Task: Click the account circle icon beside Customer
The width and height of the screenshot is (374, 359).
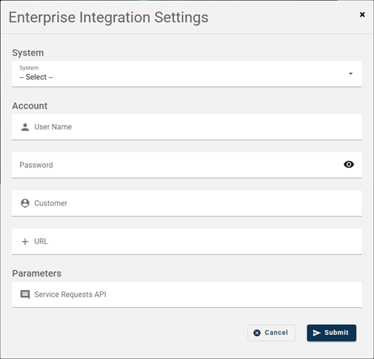Action: (25, 203)
